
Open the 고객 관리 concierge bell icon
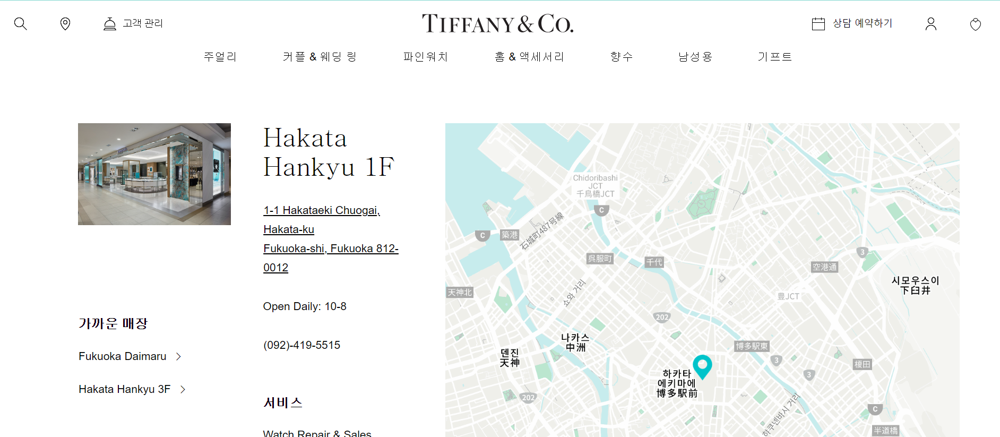click(x=110, y=24)
